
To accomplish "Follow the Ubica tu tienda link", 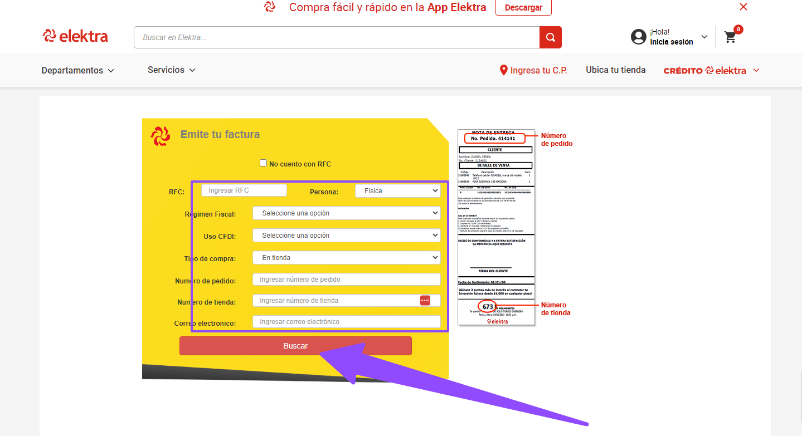I will point(615,70).
